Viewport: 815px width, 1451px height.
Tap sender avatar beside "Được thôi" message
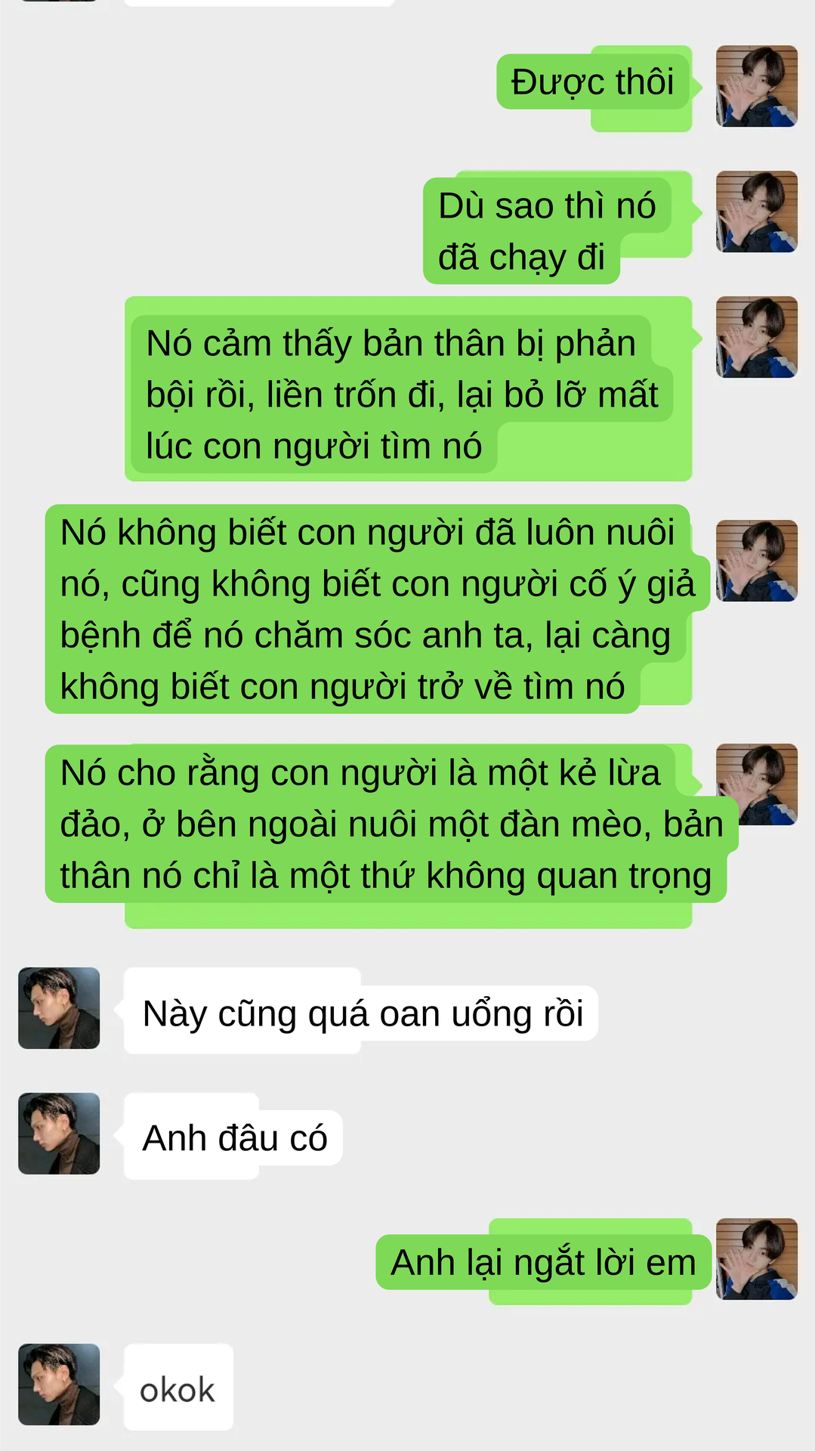[757, 86]
